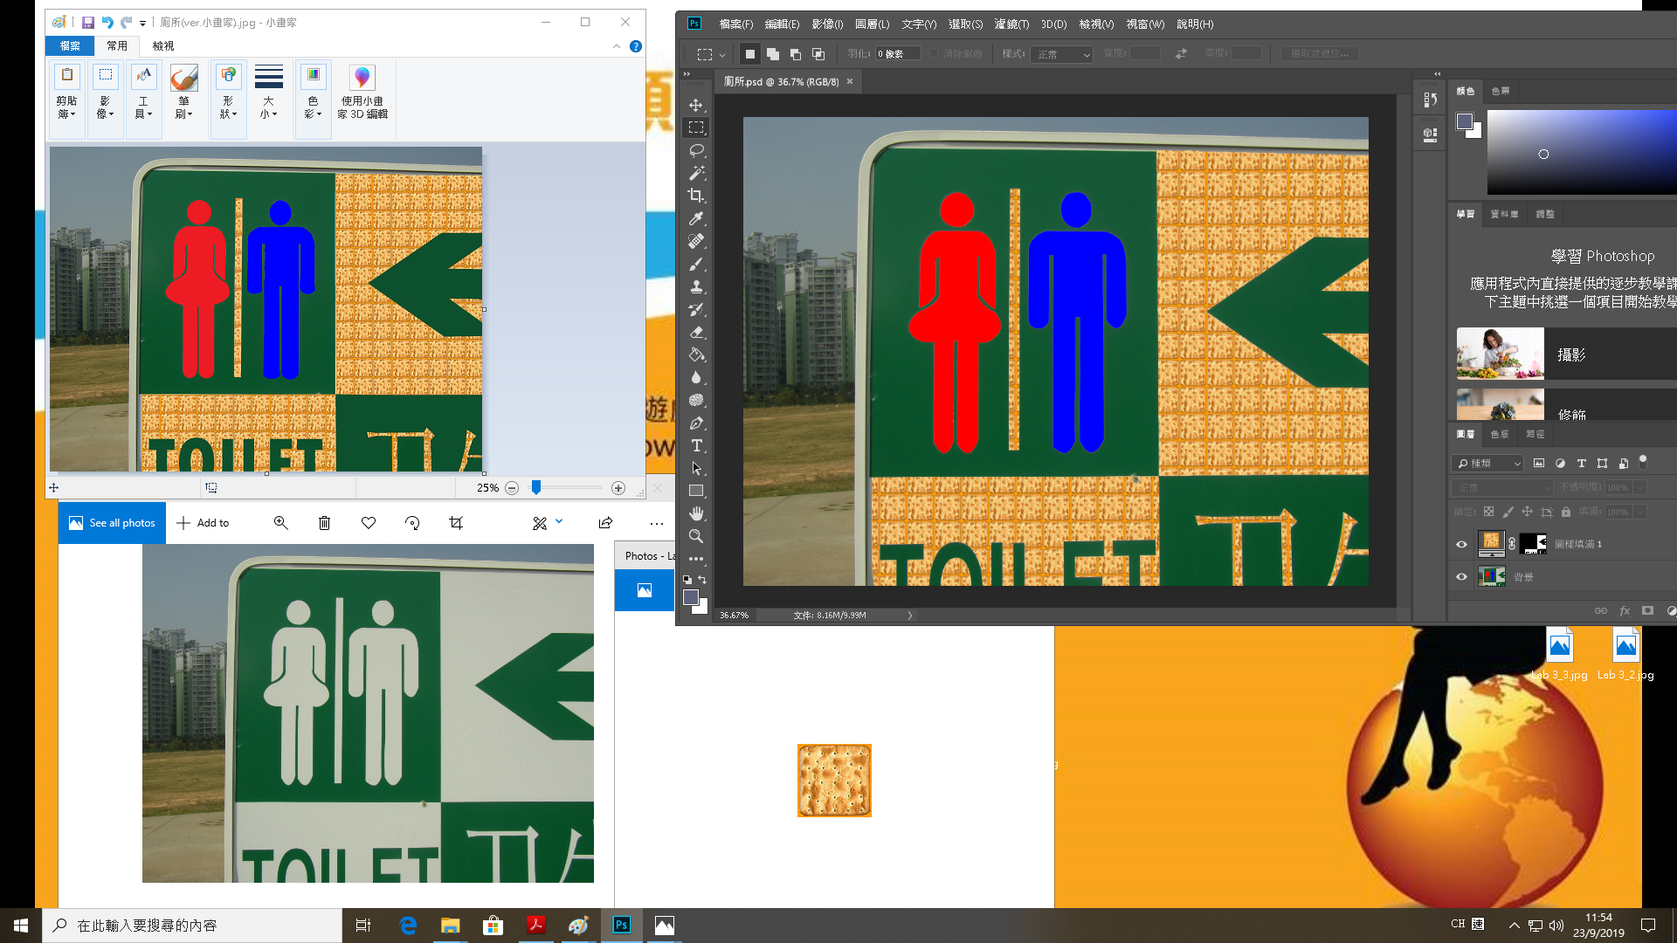Toggle visibility of 背景 layer
1677x943 pixels.
click(1461, 575)
